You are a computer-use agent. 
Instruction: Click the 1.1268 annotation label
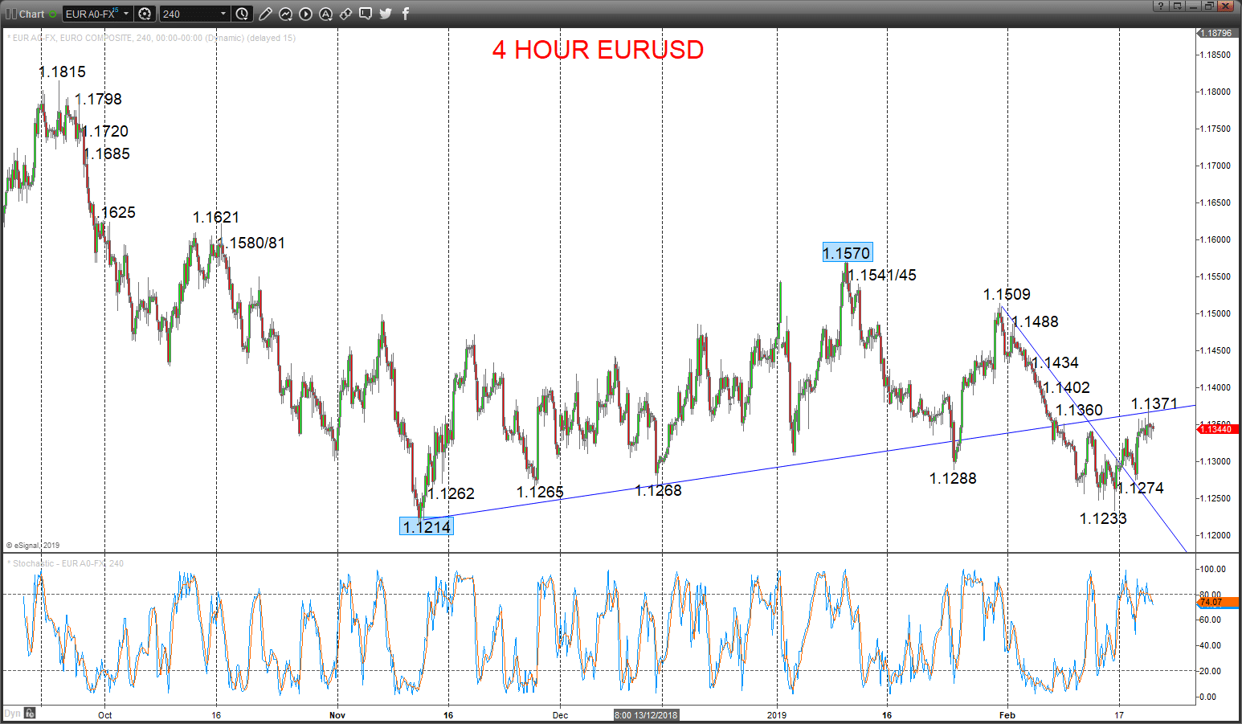658,490
